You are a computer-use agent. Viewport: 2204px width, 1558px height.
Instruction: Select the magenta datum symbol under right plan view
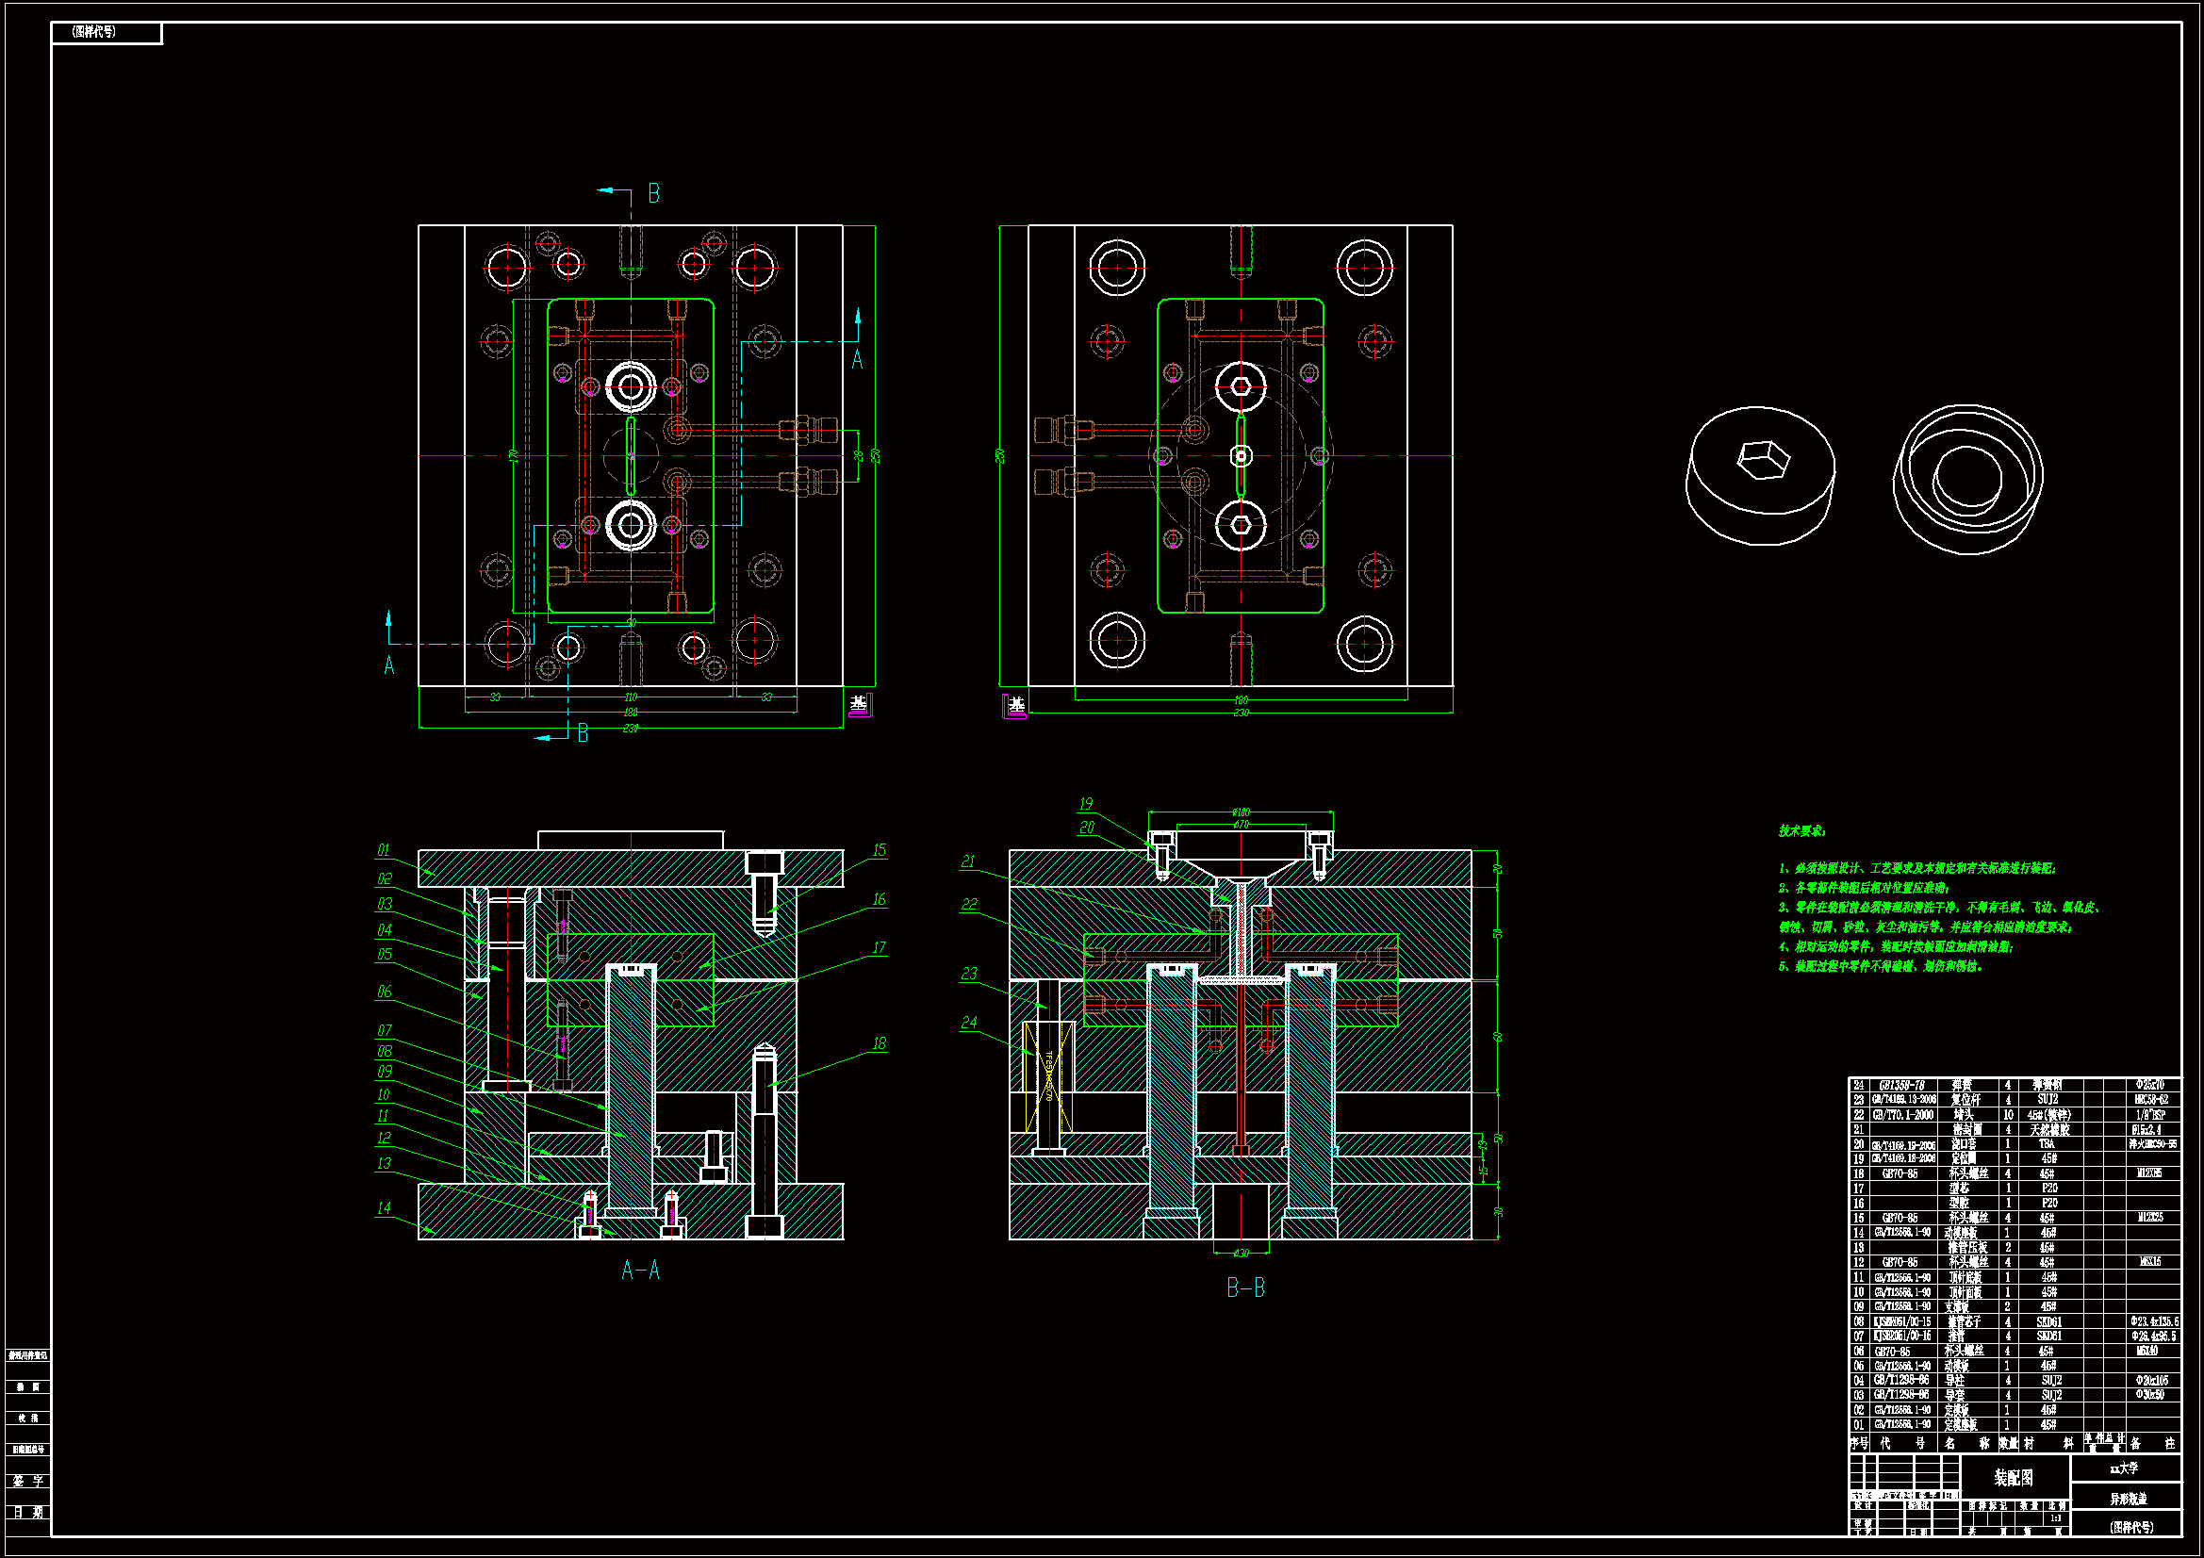pos(1013,707)
